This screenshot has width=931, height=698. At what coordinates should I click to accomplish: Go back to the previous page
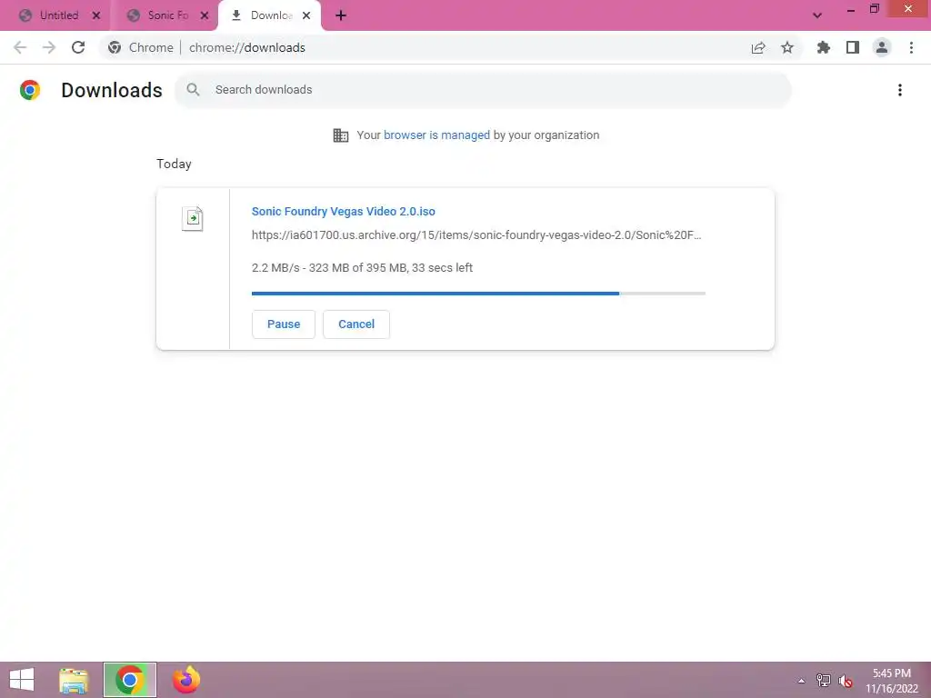click(x=20, y=47)
